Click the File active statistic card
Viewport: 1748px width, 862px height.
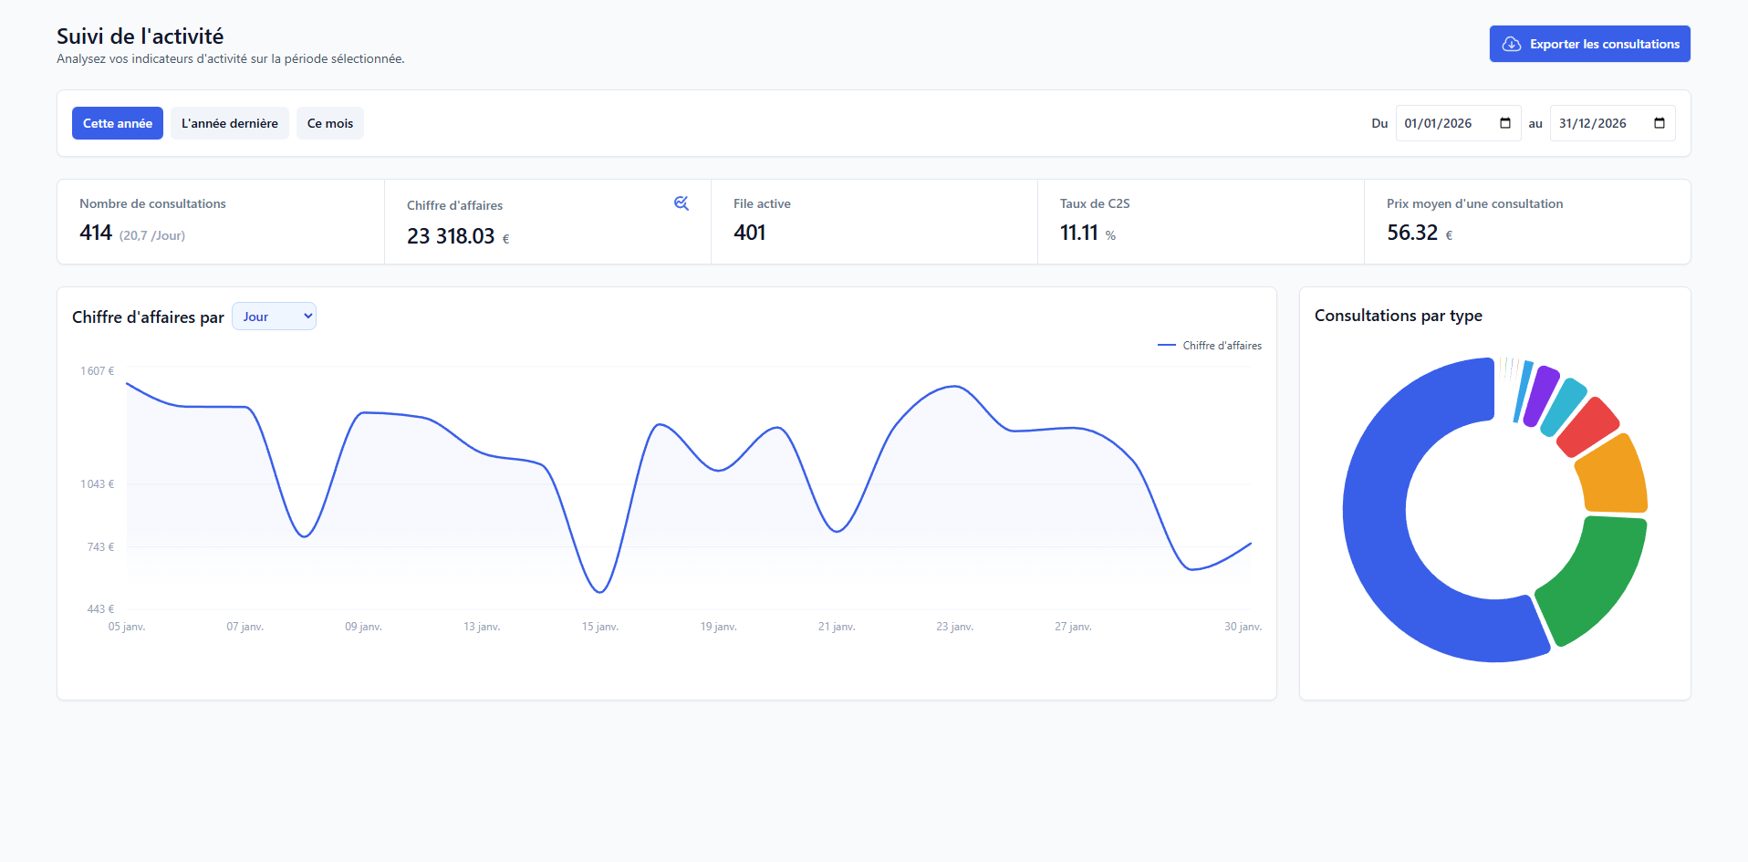tap(874, 222)
